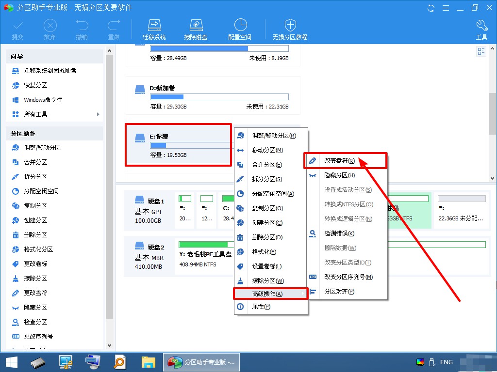Click the refresh icon in title bar
The image size is (497, 372).
pos(431,8)
